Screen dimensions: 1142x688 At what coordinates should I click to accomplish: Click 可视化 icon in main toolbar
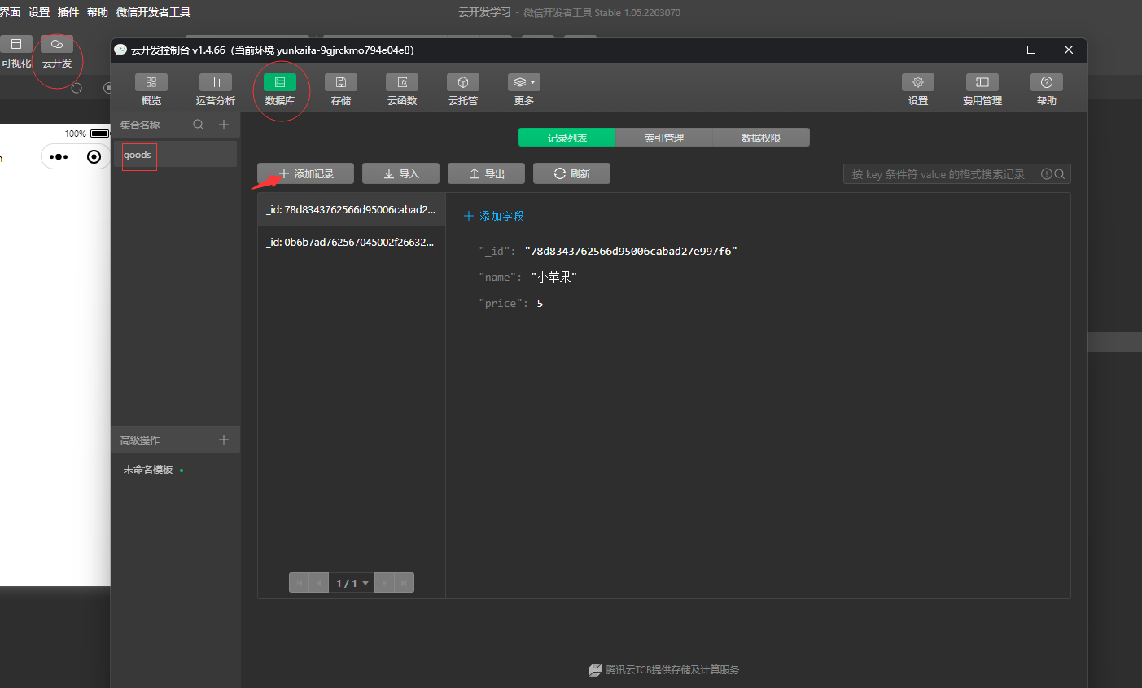pos(16,44)
